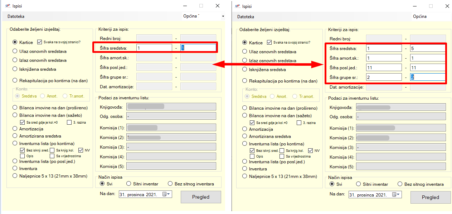Select 'Bez sitnog inventara' in right window

coord(400,184)
